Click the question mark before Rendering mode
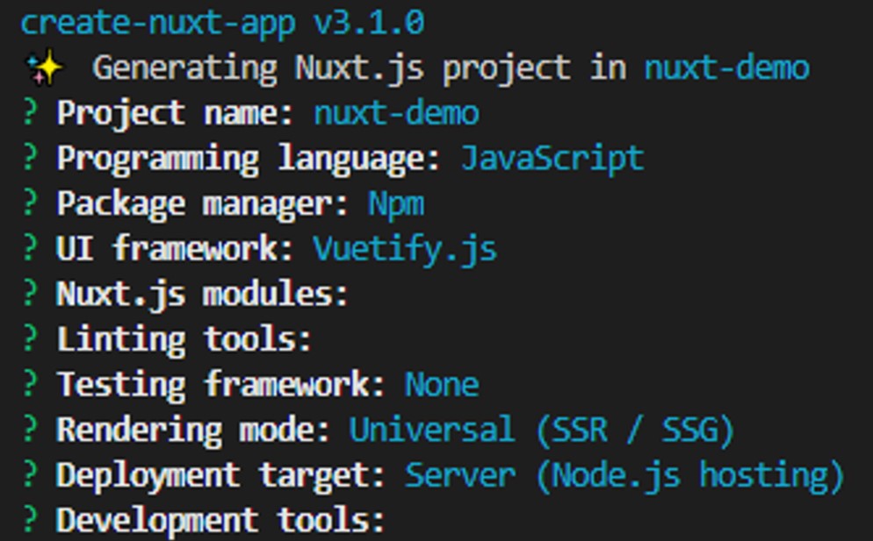 tap(26, 430)
